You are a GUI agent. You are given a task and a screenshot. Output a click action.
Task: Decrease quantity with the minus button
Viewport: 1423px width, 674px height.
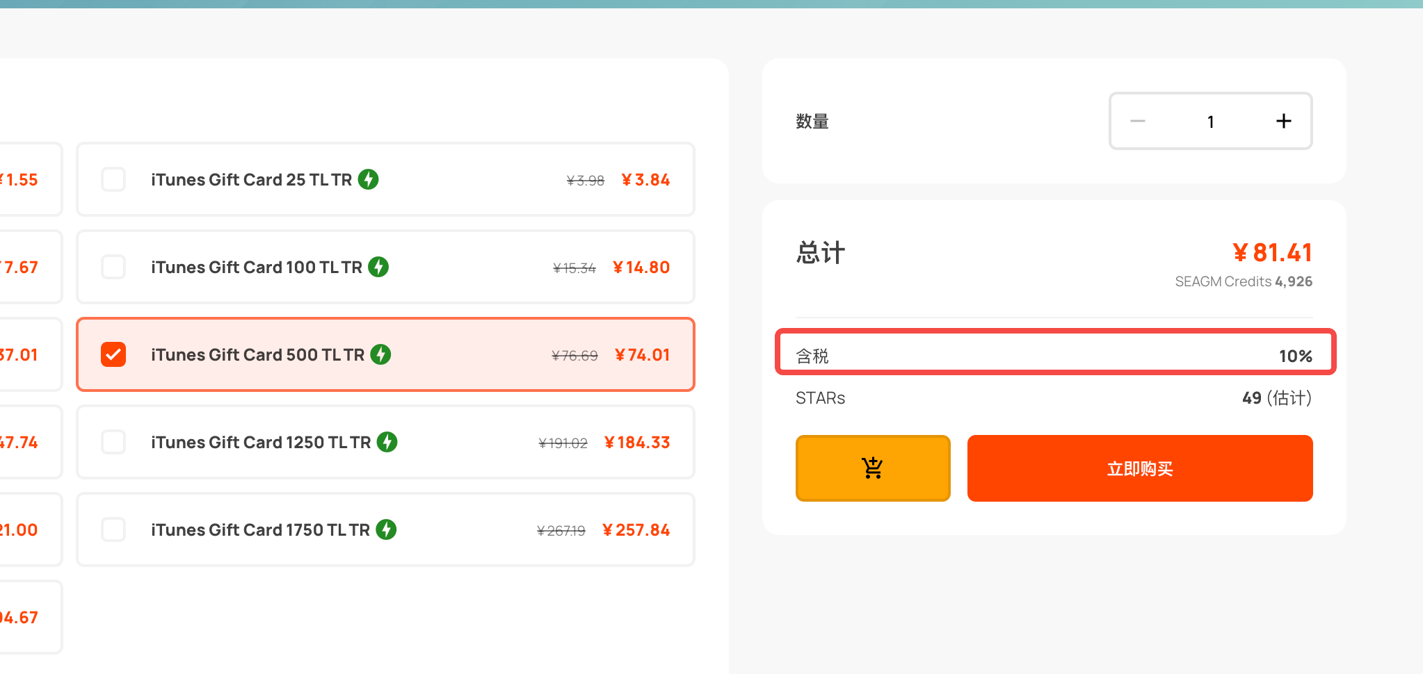click(x=1138, y=121)
